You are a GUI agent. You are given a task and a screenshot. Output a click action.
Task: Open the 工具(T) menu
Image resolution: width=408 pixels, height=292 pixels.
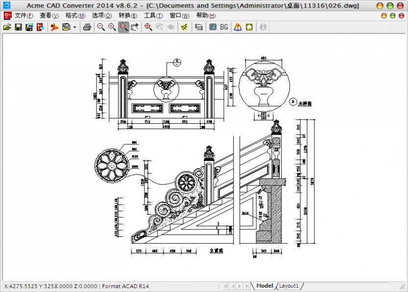(x=153, y=16)
